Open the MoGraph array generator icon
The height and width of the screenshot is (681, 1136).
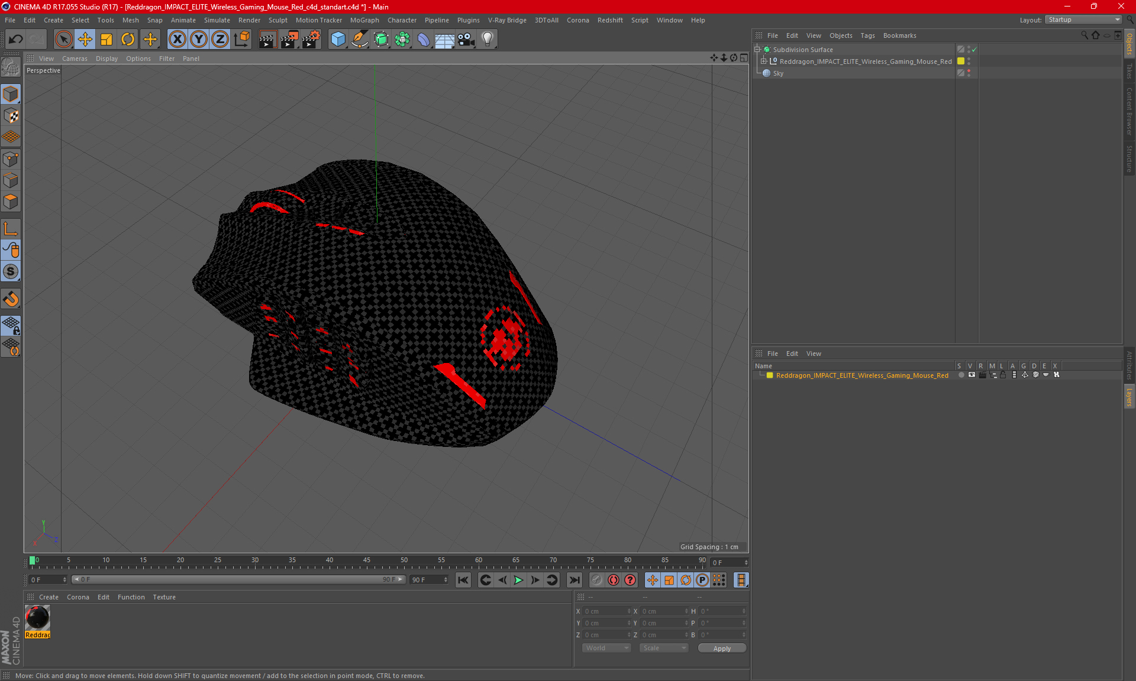coord(402,39)
